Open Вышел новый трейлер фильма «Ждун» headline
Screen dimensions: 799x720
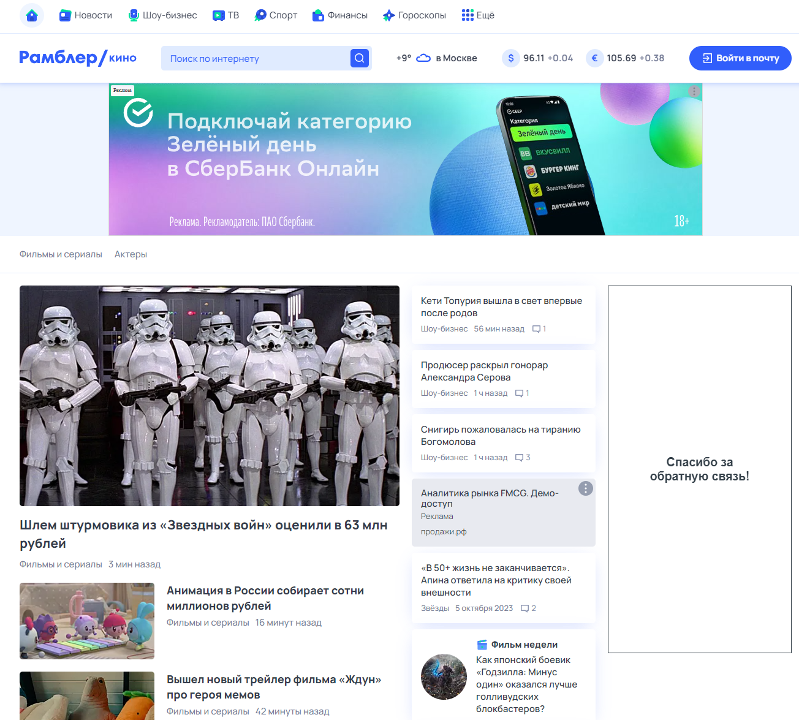click(x=274, y=687)
